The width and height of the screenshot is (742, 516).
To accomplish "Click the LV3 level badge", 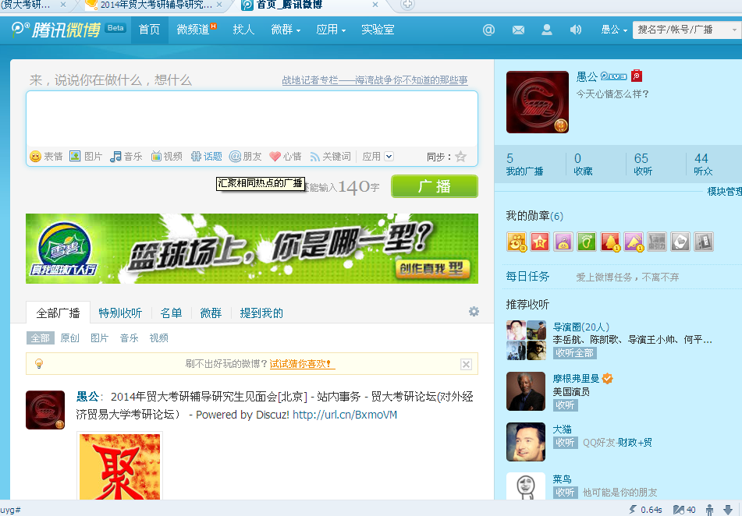I will (x=614, y=76).
